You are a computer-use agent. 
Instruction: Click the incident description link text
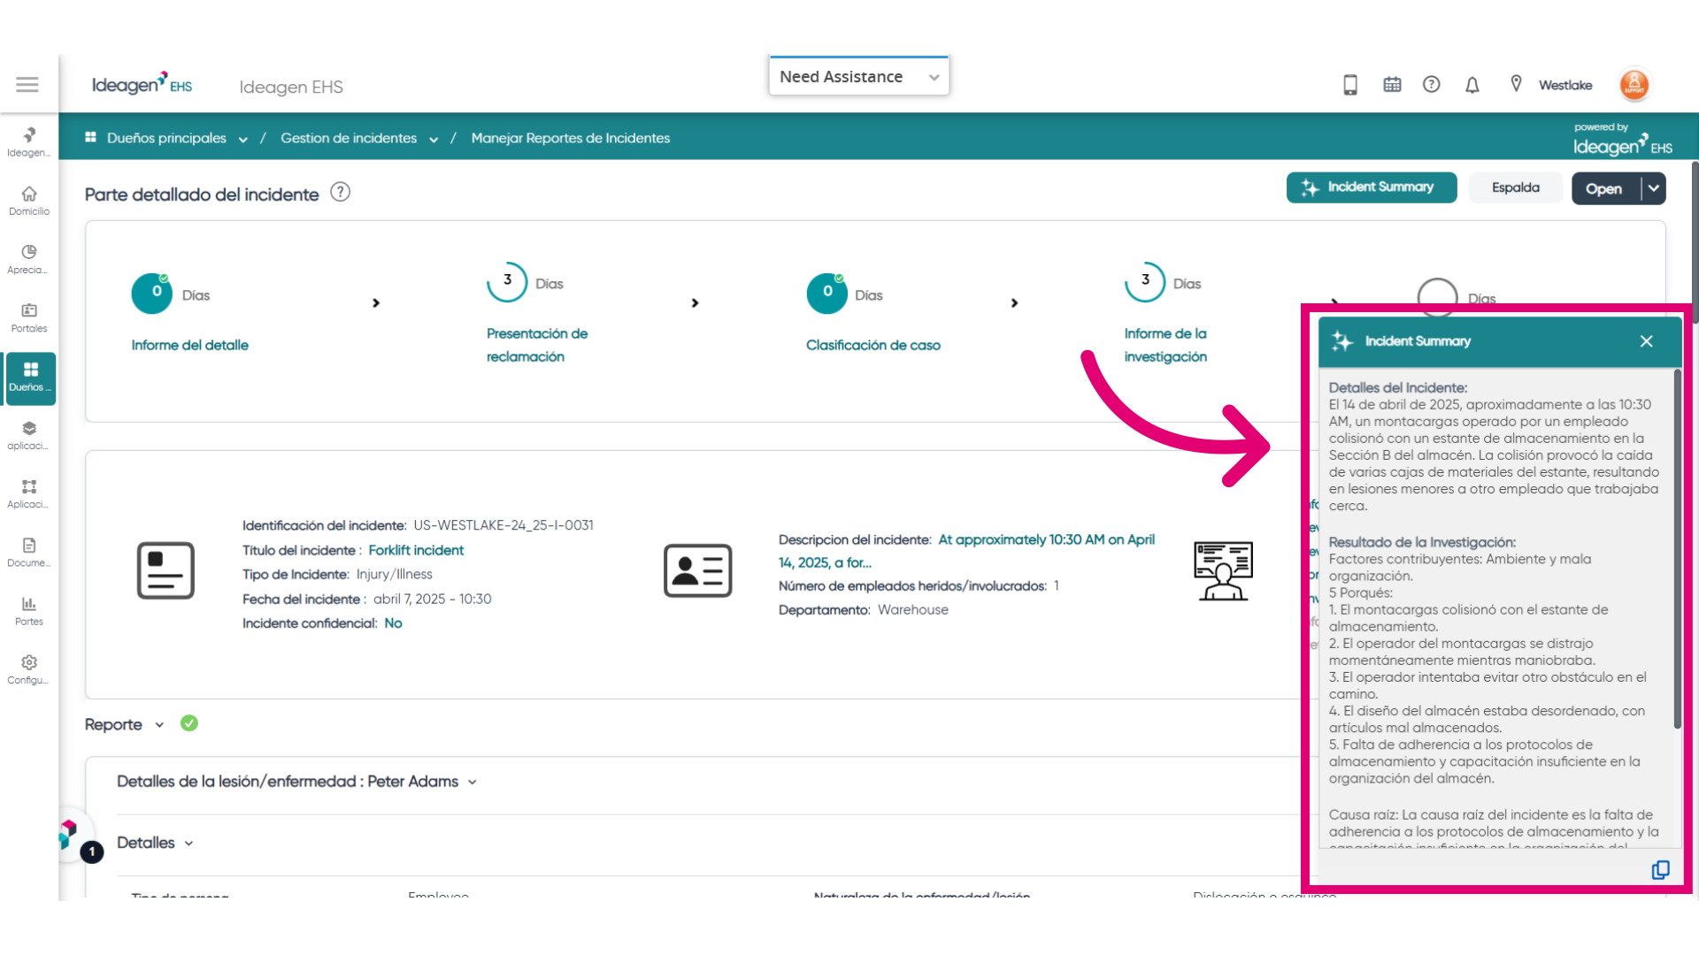click(966, 551)
